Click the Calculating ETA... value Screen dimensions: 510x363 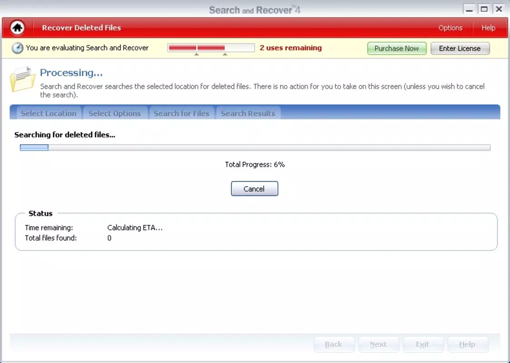(x=135, y=228)
